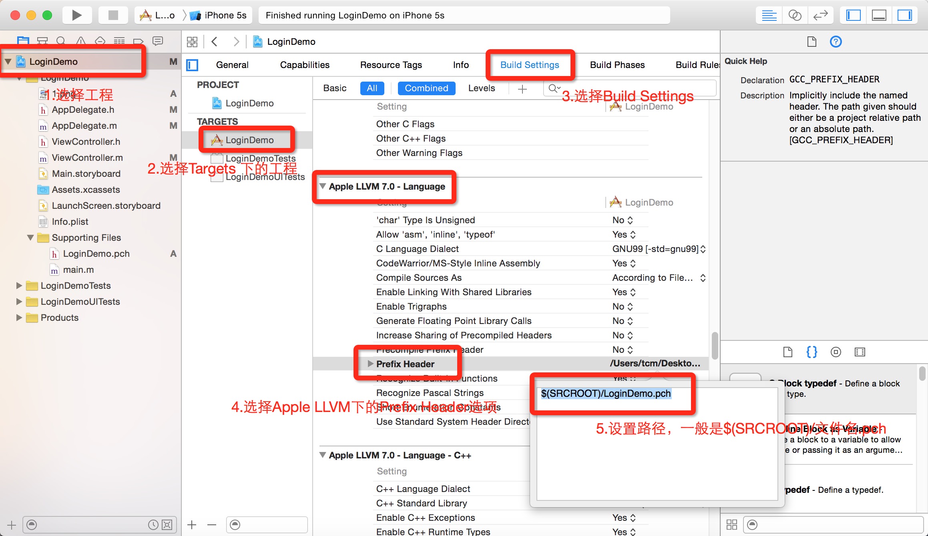Switch library to icon grid view

tap(732, 524)
